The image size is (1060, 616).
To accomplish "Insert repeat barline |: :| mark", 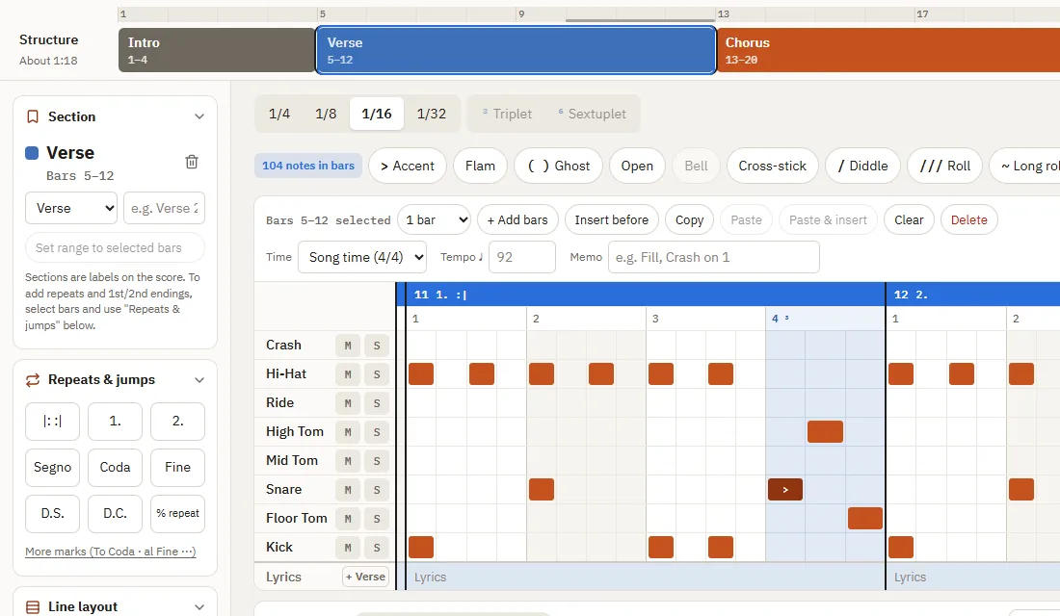I will point(52,422).
